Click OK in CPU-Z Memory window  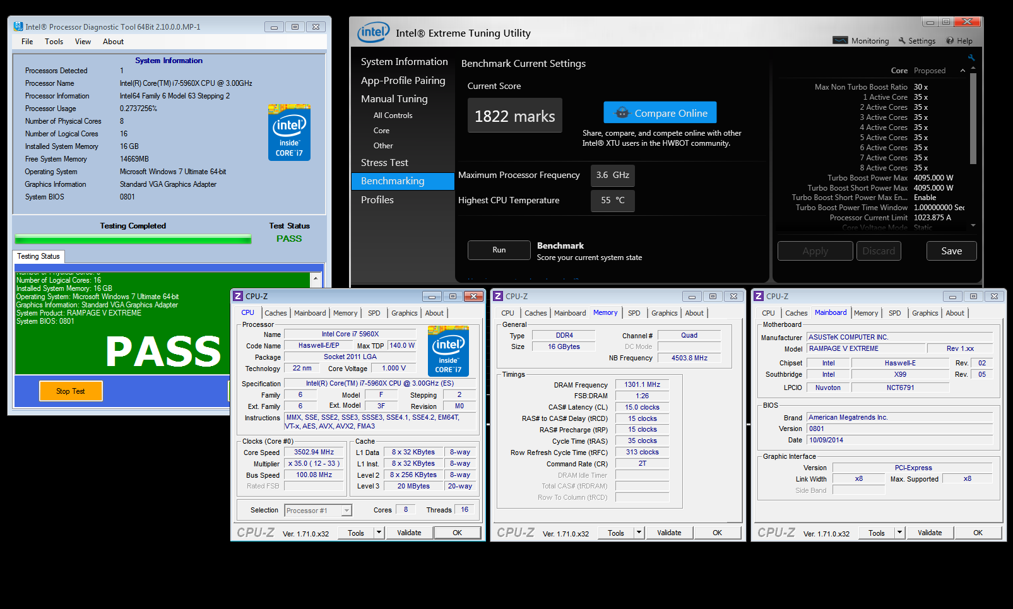(717, 533)
